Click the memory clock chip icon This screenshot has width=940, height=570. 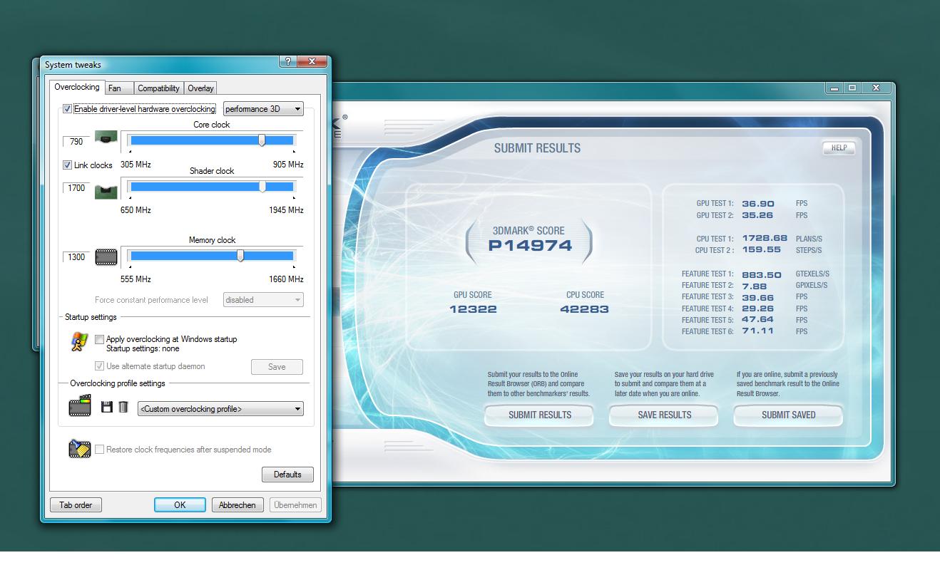[x=106, y=257]
